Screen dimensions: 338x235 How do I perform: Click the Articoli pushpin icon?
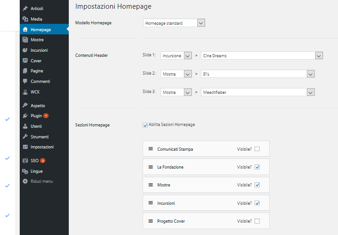pos(25,9)
